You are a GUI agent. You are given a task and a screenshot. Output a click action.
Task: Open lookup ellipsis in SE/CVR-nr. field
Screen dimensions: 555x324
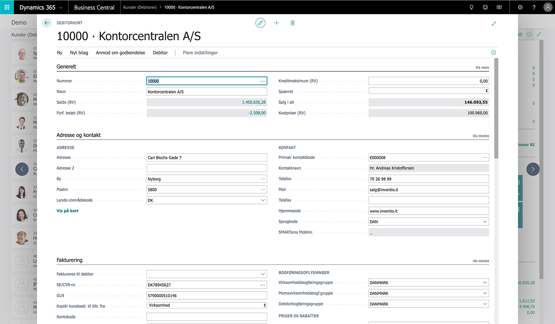point(263,285)
